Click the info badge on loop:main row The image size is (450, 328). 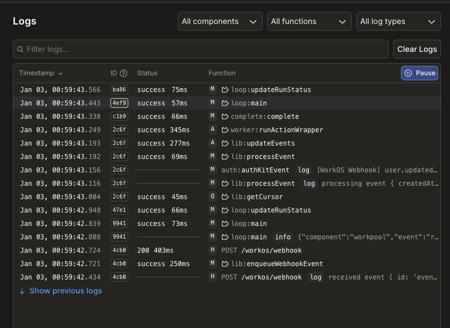coord(283,237)
